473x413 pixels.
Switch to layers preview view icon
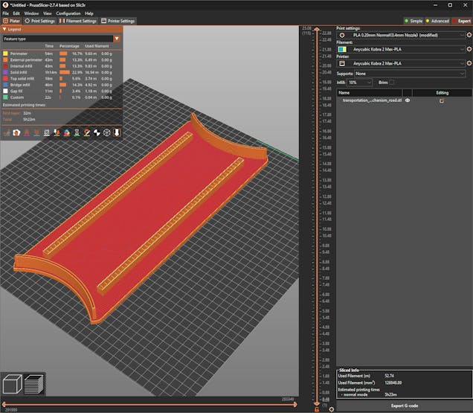click(33, 384)
